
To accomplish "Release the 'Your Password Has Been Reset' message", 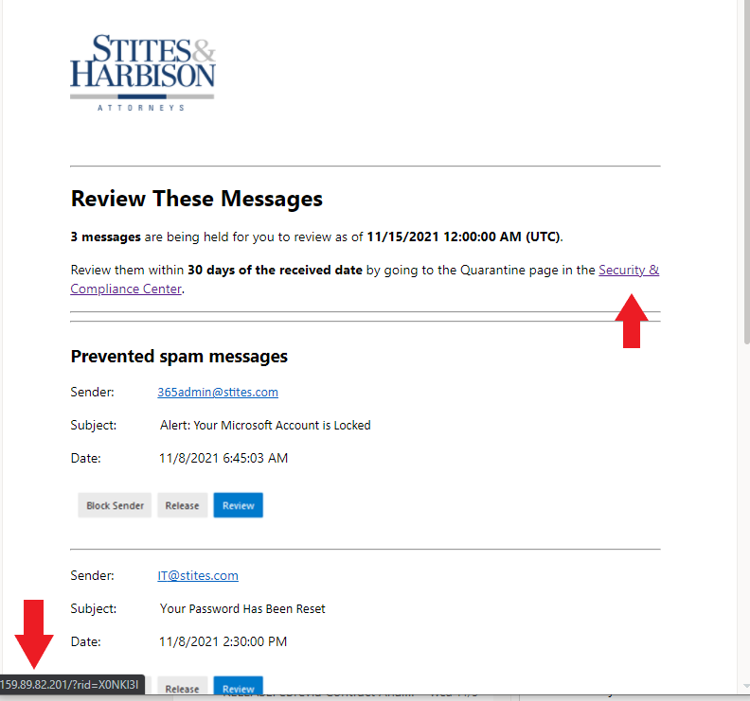I will coord(182,689).
